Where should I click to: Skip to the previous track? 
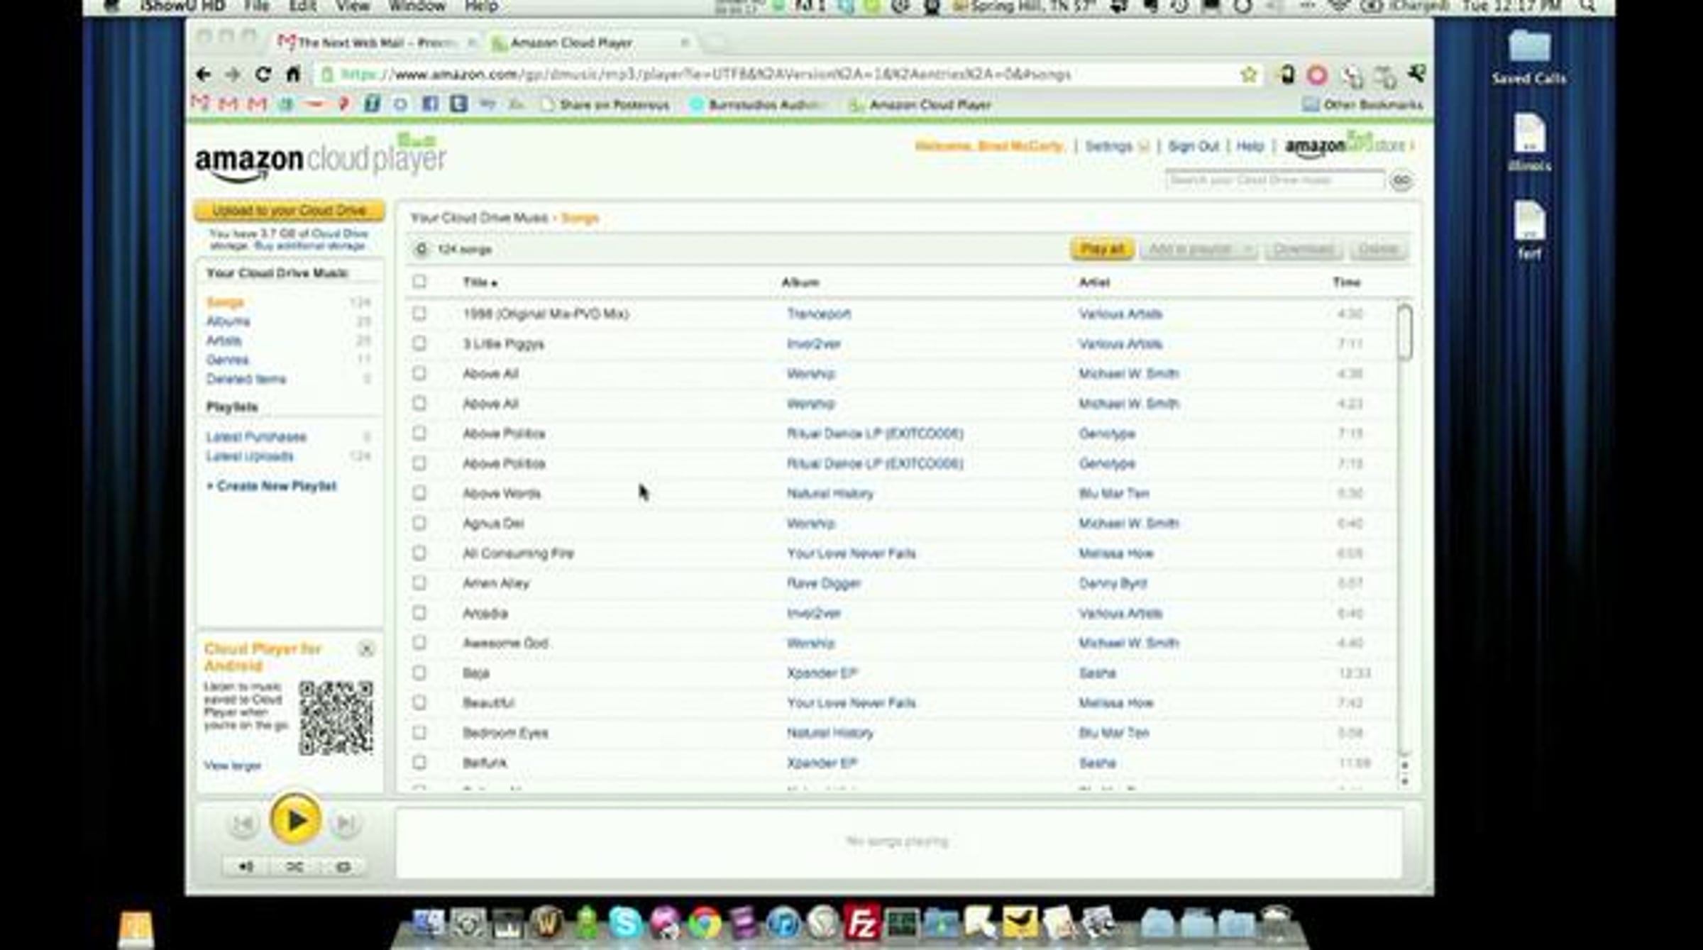pyautogui.click(x=243, y=823)
